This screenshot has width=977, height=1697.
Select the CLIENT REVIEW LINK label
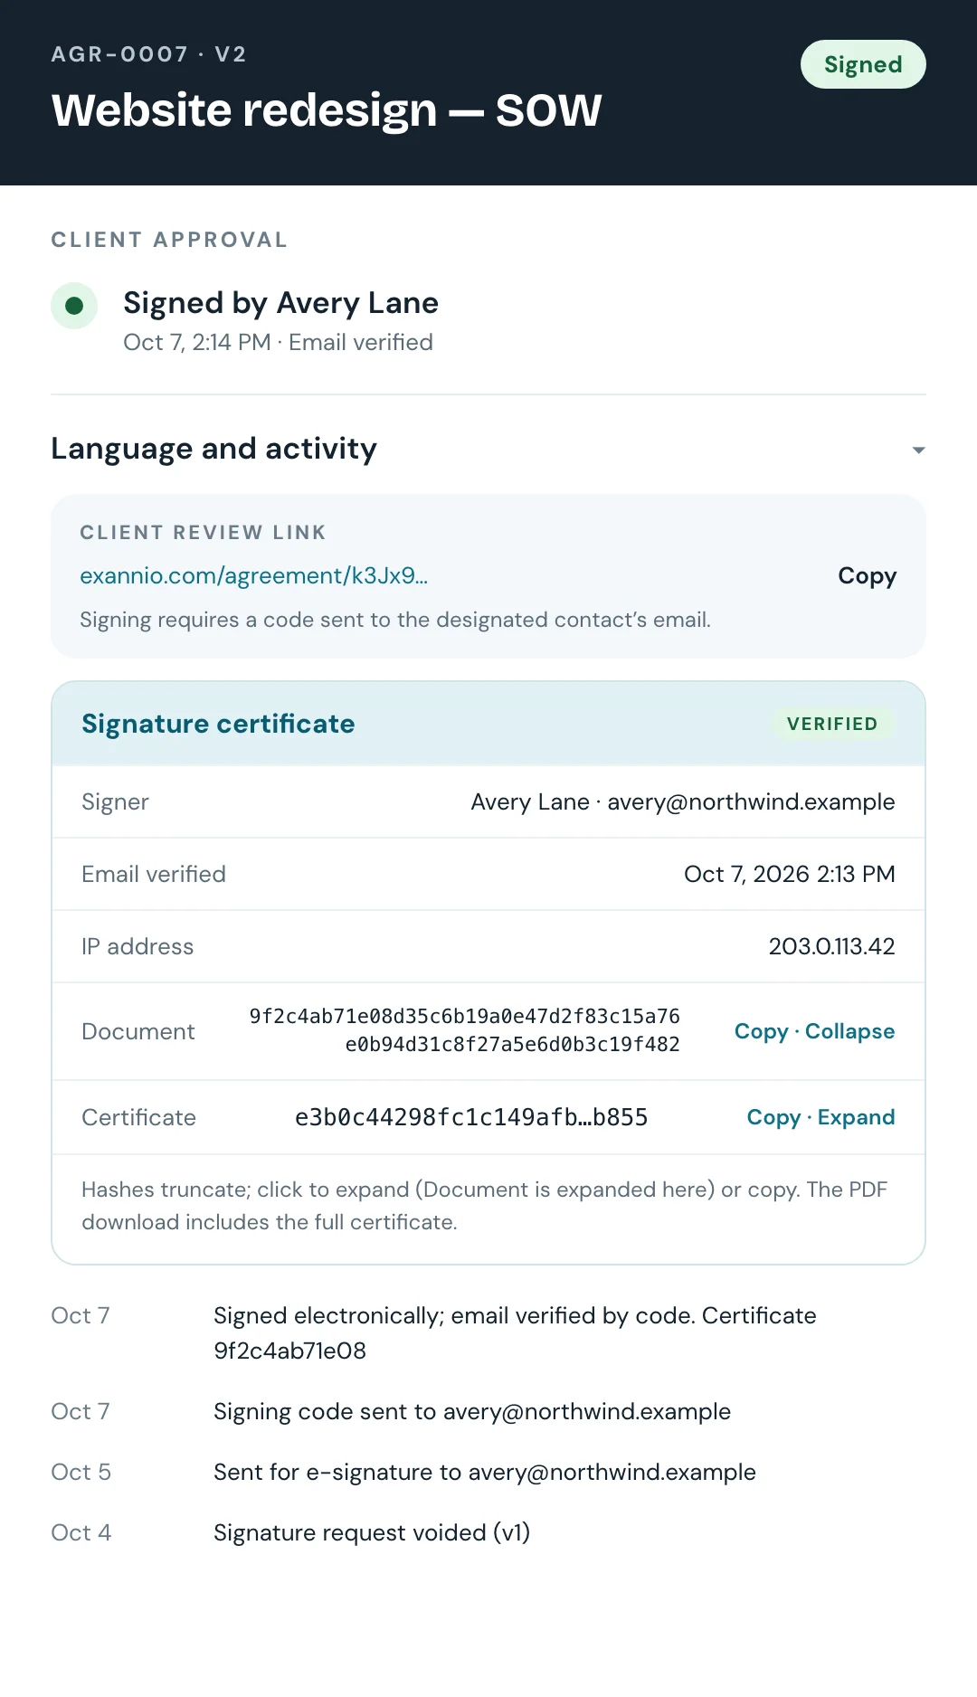[203, 533]
